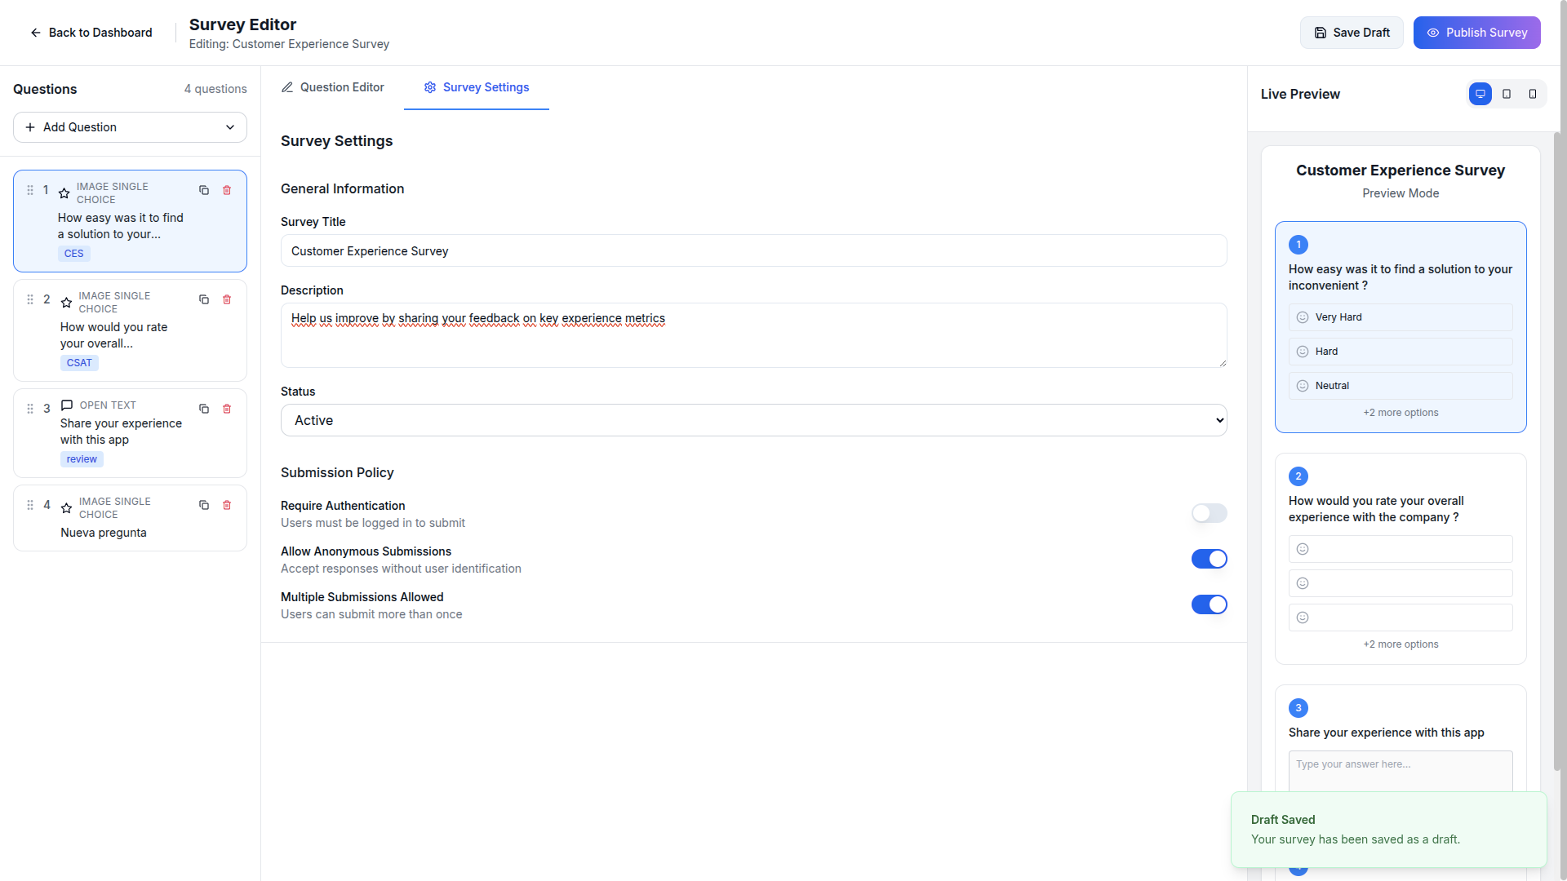Select Very Hard option in preview
The image size is (1567, 881).
pyautogui.click(x=1400, y=317)
